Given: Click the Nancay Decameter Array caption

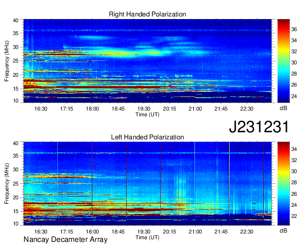Looking at the screenshot, I should (65, 240).
